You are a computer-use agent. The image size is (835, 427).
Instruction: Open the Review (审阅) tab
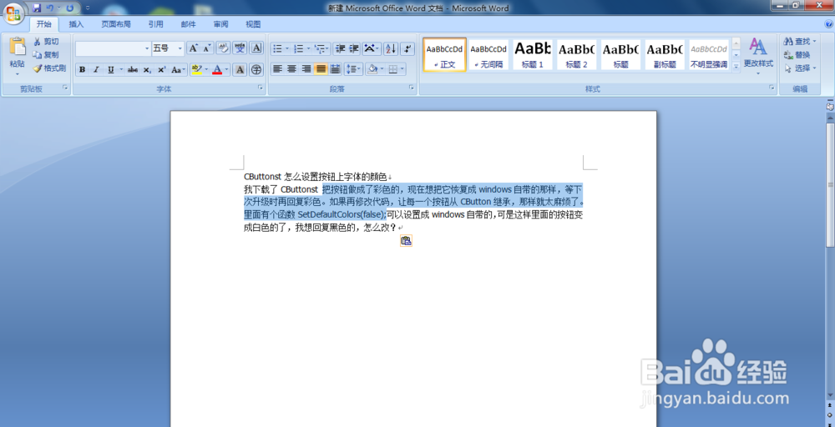tap(220, 24)
